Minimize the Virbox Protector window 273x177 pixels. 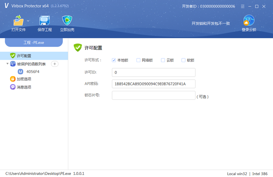[250, 6]
